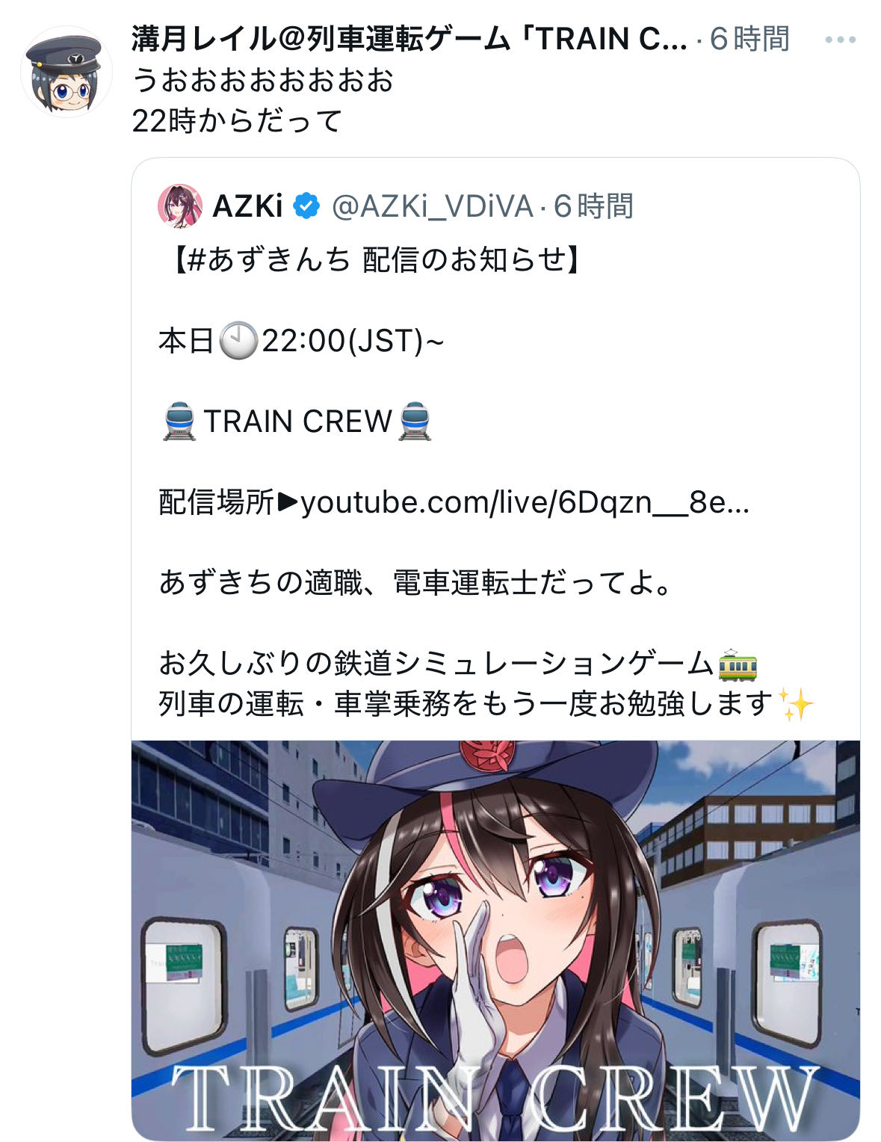
Task: Open the youtube.com/live stream link
Action: pyautogui.click(x=525, y=502)
